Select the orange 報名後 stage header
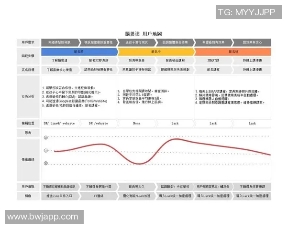The width and height of the screenshot is (287, 229). pyautogui.click(x=233, y=52)
